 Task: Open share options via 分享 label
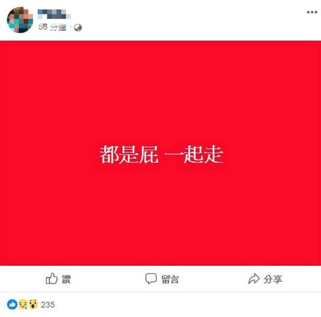(273, 279)
